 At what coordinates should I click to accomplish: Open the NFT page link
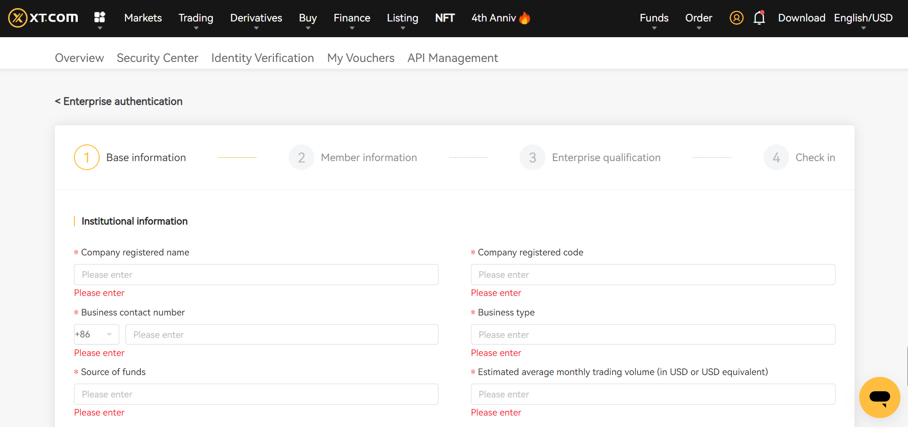coord(445,18)
